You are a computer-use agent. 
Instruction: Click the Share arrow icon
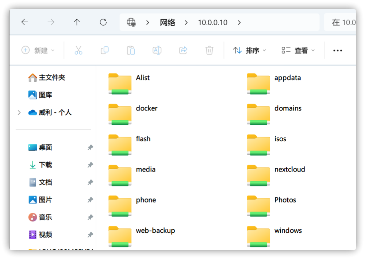click(x=183, y=50)
